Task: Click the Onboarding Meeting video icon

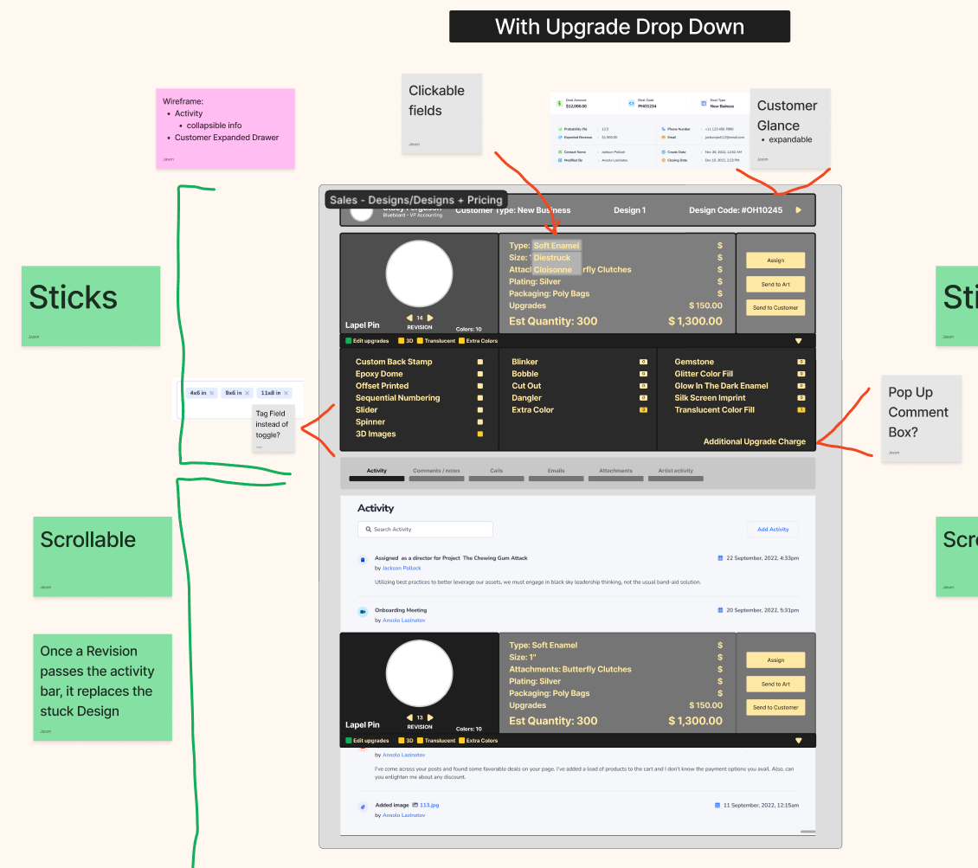Action: coord(363,612)
